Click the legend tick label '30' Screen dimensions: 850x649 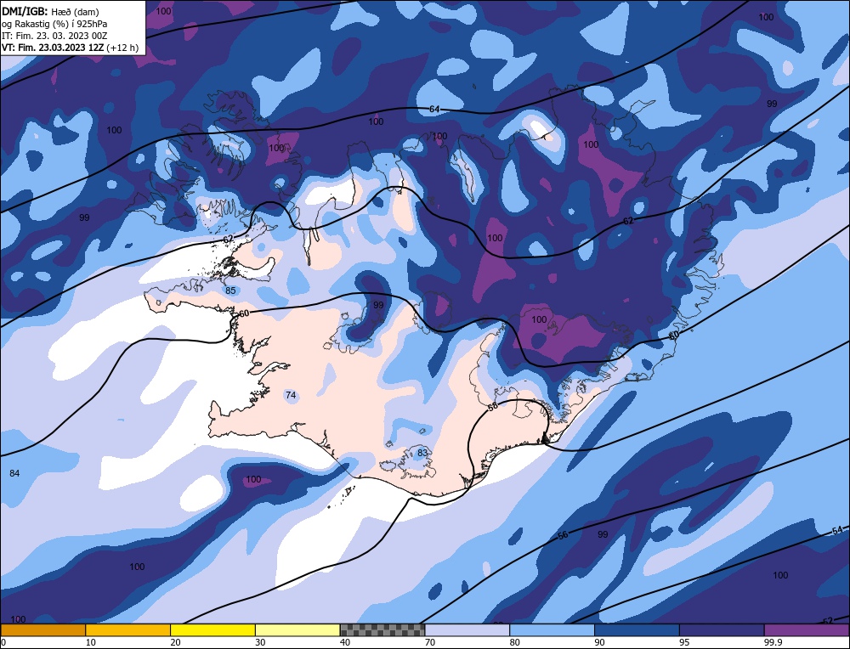259,642
